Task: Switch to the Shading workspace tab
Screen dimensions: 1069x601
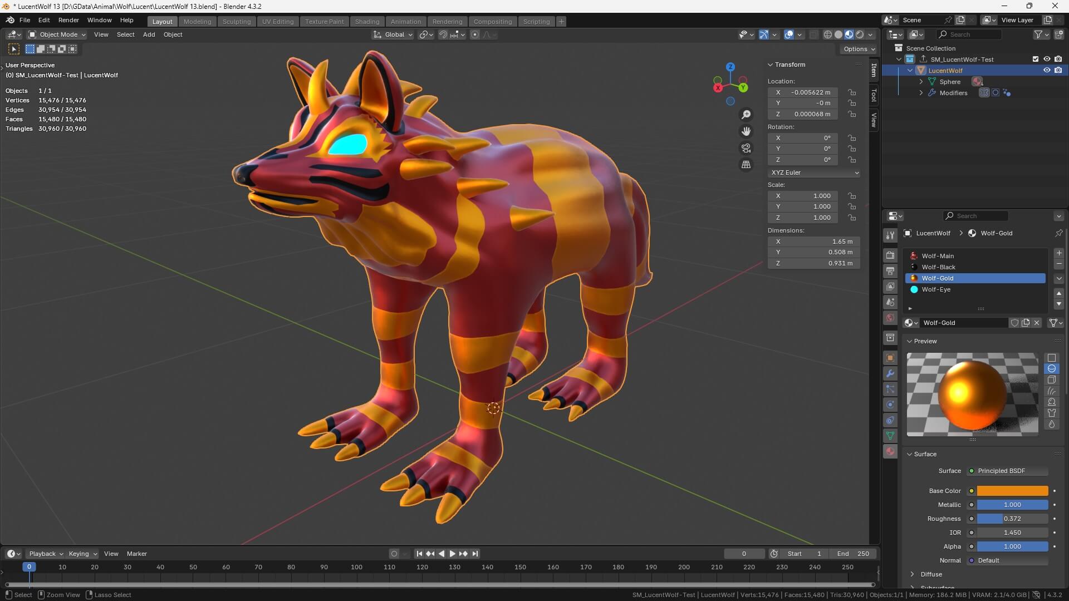Action: click(x=367, y=21)
